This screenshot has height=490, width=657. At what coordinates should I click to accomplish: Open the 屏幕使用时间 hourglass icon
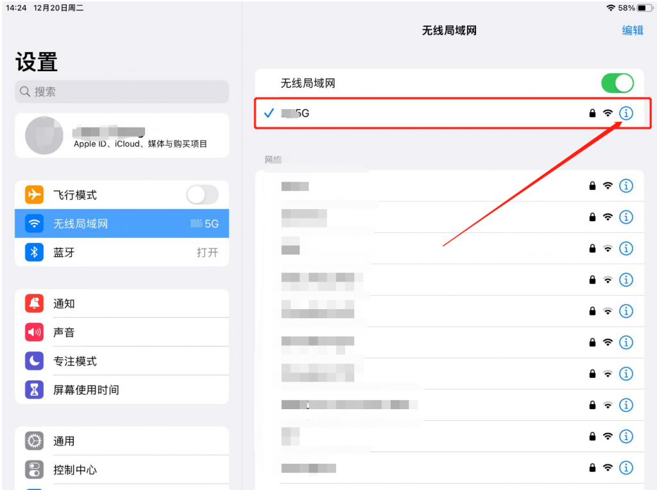tap(34, 389)
